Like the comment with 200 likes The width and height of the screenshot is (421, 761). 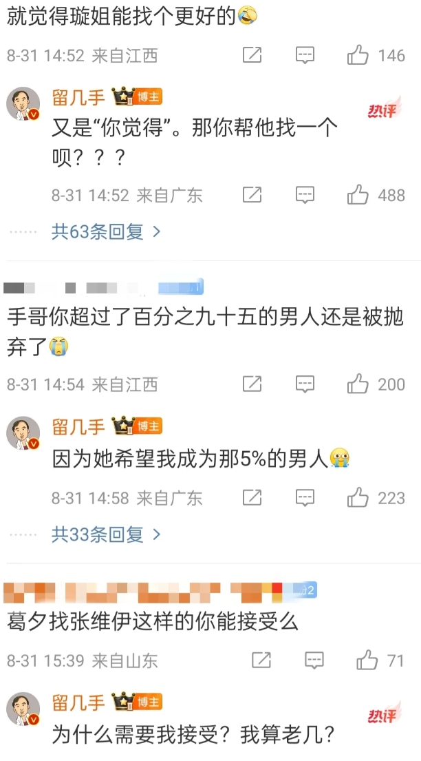coord(358,384)
